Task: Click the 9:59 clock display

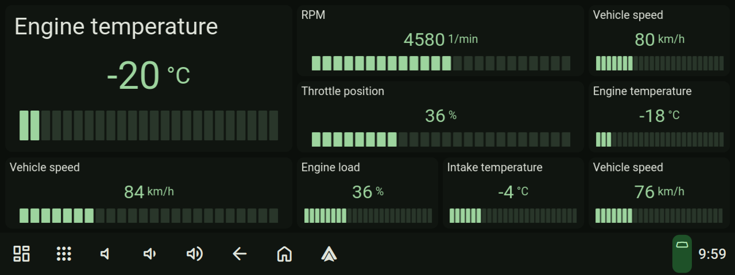Action: (x=712, y=254)
